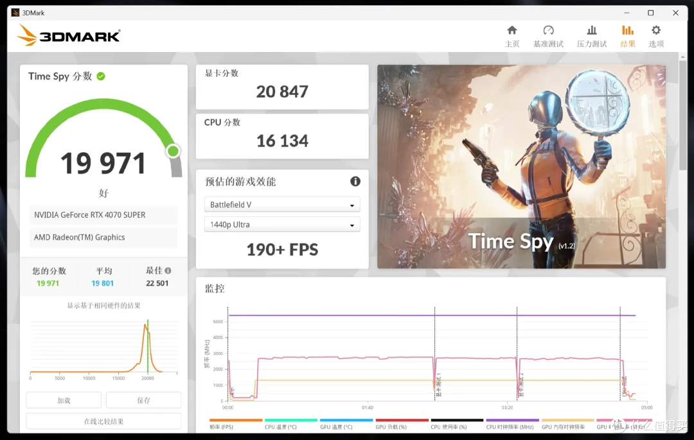Open the 基准测试 benchmark gauge icon
694x440 pixels.
coord(548,30)
